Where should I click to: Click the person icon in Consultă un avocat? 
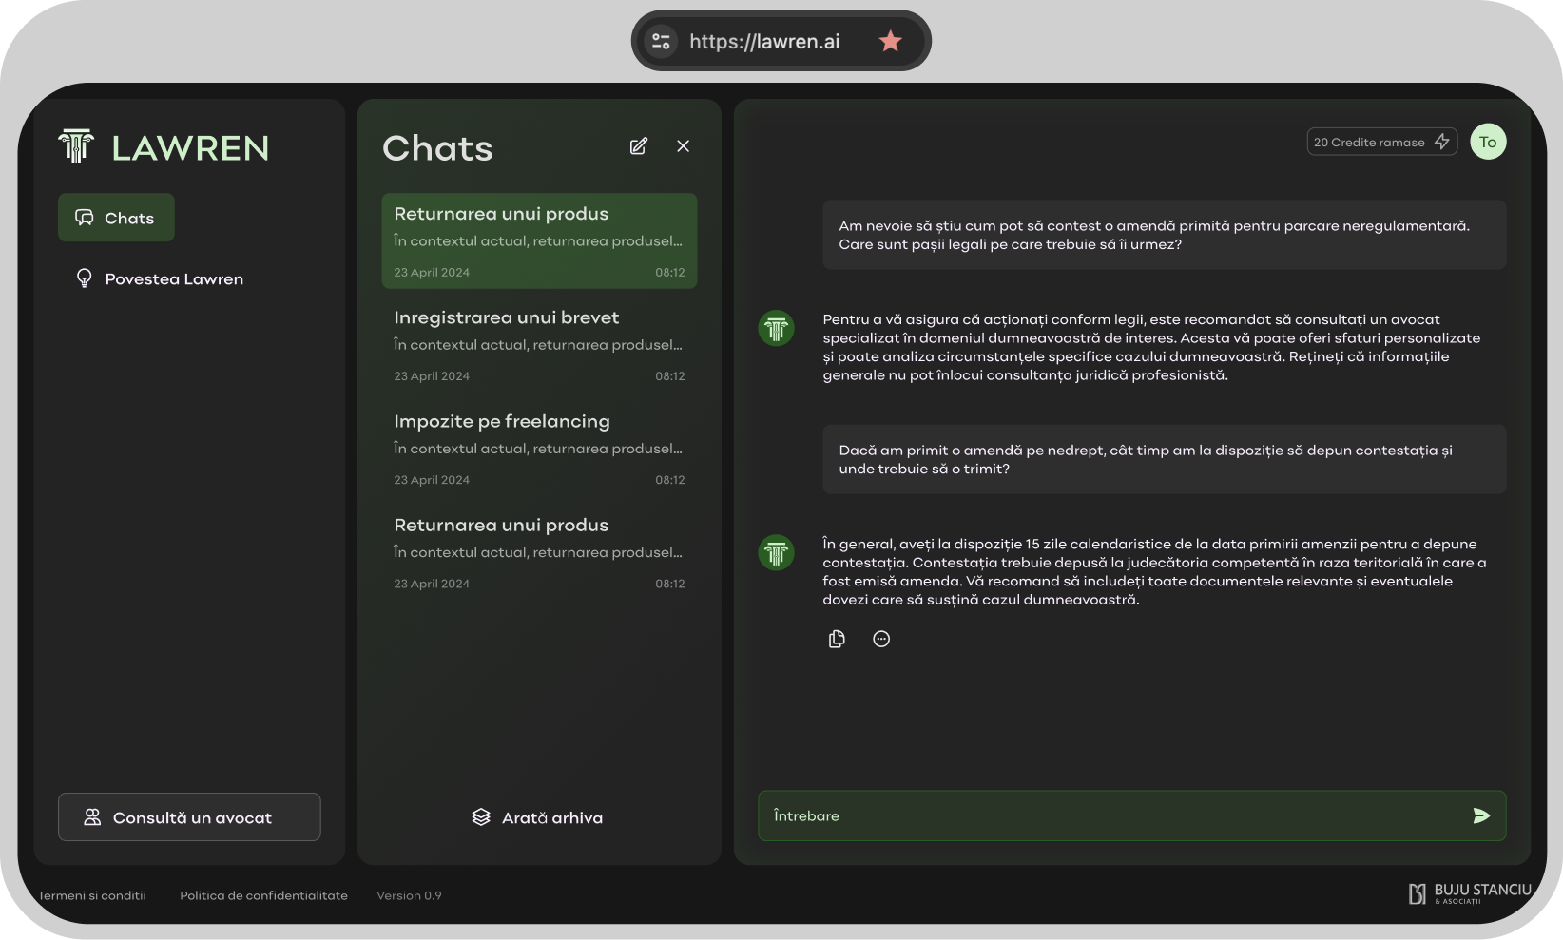(x=92, y=817)
